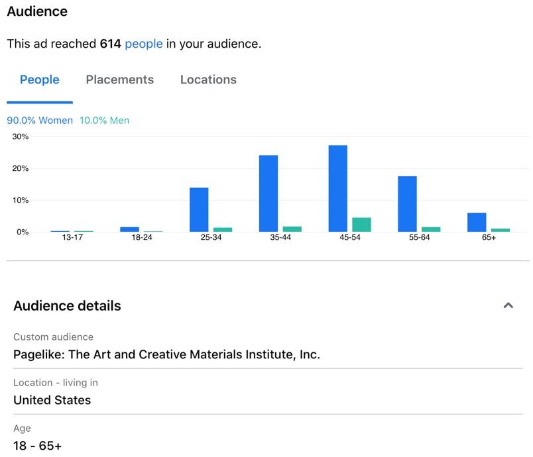The image size is (533, 457).
Task: Click the United States location value
Action: (x=52, y=400)
